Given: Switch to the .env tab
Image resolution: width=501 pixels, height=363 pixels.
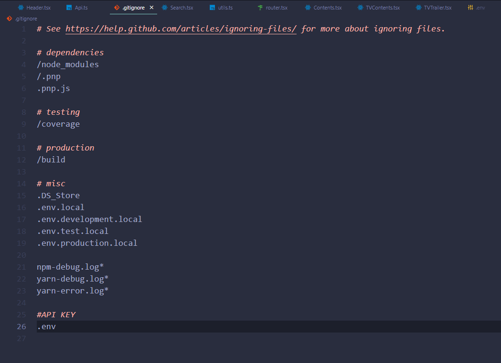Looking at the screenshot, I should pos(476,8).
